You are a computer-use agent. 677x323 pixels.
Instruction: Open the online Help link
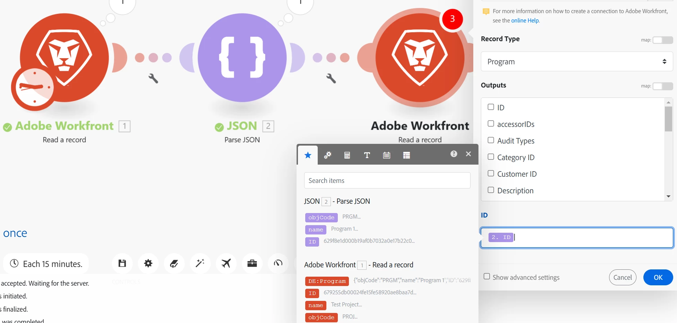(525, 20)
